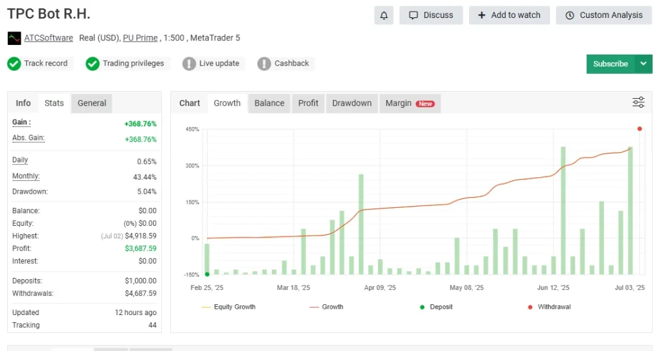Open the Add to watch menu
Screen dimensions: 658x351
click(510, 15)
